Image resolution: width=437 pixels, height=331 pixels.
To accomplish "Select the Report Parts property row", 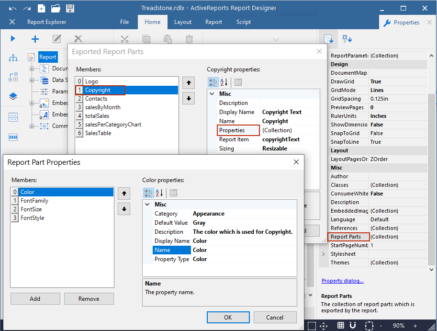I will point(377,237).
